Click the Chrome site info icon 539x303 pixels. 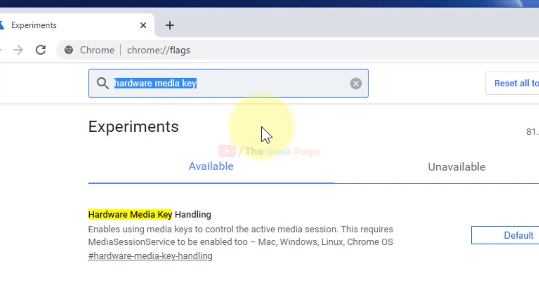click(x=69, y=50)
